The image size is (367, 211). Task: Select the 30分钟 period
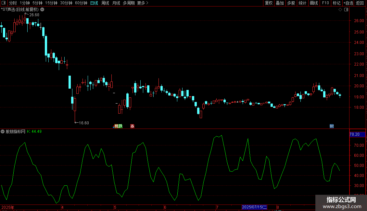pyautogui.click(x=66, y=3)
